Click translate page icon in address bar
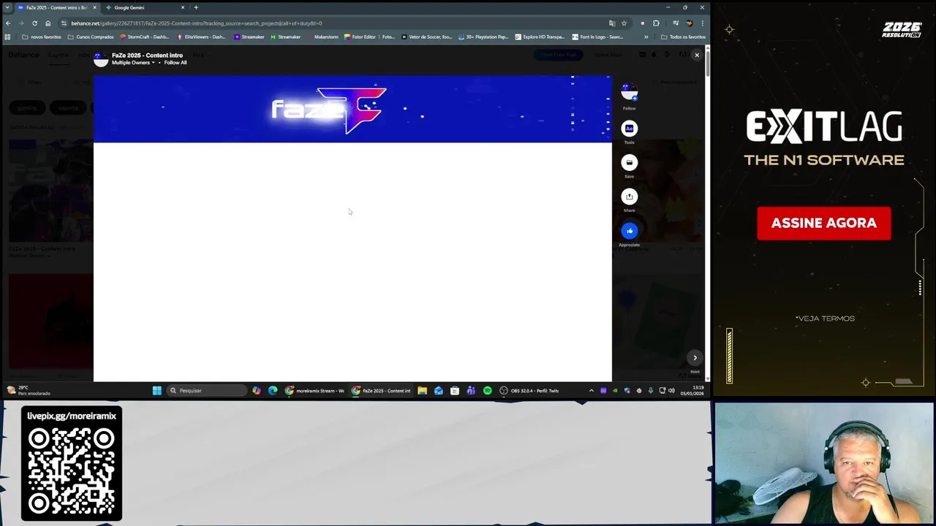This screenshot has width=936, height=526. tap(612, 23)
